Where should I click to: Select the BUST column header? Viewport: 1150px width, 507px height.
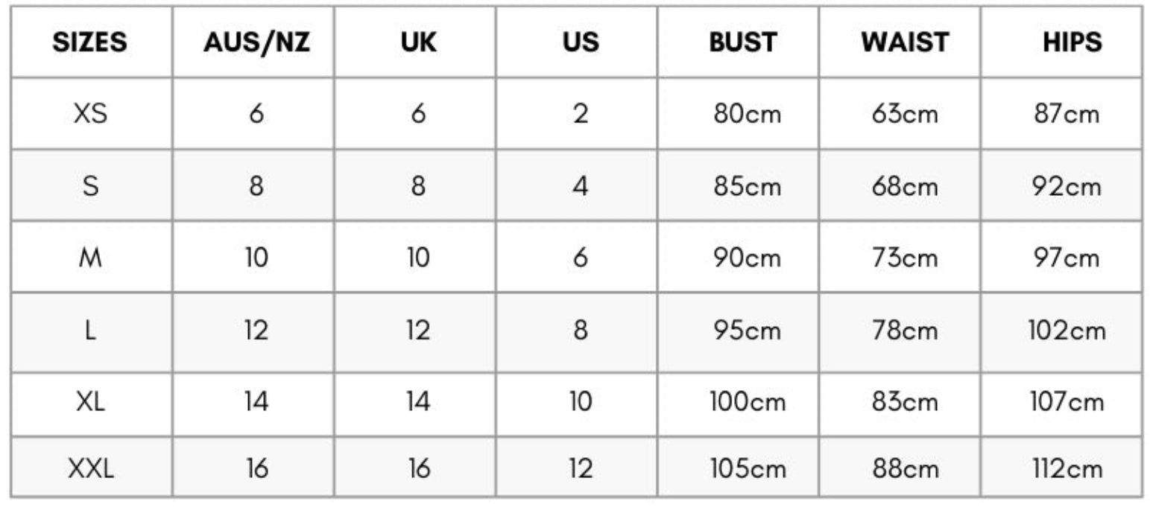pos(742,42)
